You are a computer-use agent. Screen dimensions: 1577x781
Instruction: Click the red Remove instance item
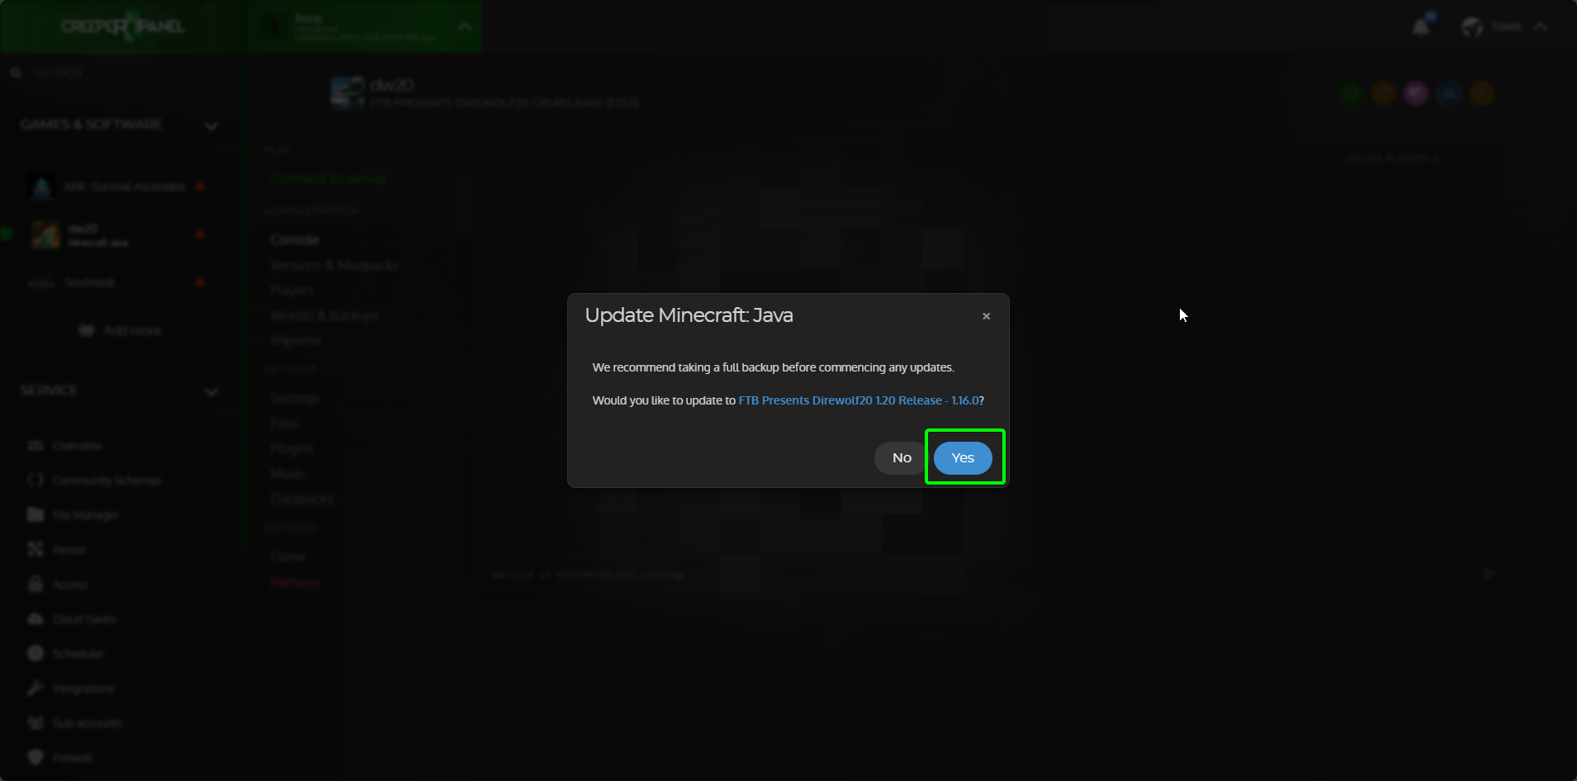pos(295,582)
